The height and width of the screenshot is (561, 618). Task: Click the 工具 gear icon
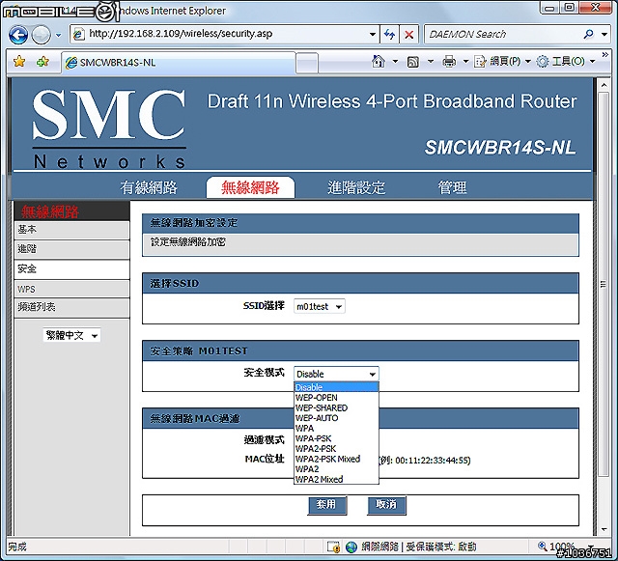tap(543, 62)
